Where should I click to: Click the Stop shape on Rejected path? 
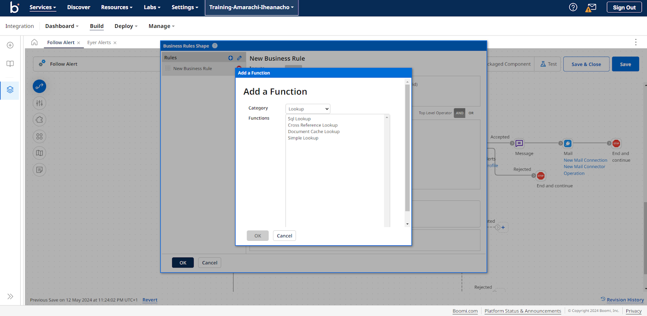(x=541, y=176)
